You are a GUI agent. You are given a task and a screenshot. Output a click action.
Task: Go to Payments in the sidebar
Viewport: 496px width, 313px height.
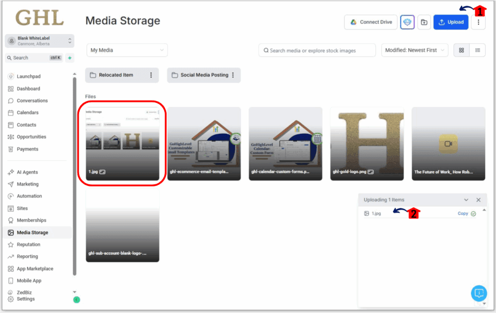(27, 149)
